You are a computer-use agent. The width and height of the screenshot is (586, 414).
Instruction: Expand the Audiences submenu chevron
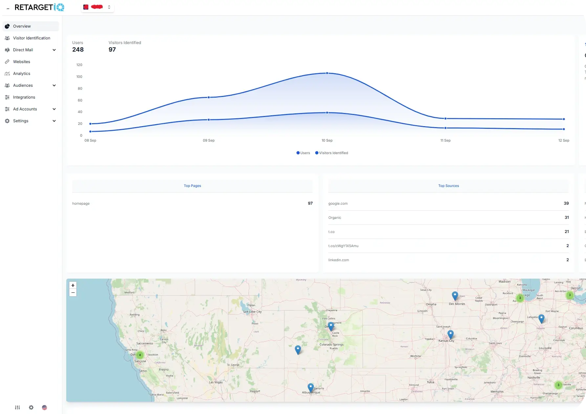[x=54, y=85]
